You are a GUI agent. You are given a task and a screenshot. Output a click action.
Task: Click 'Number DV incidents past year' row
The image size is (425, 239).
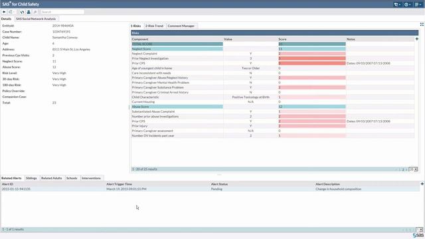click(x=273, y=135)
